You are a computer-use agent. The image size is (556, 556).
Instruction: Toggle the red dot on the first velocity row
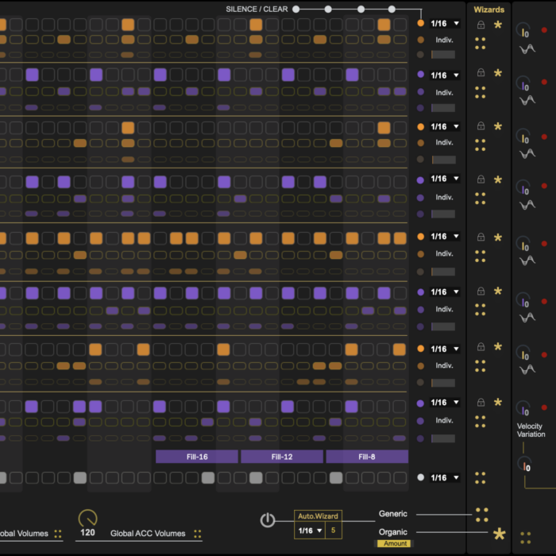point(544,30)
